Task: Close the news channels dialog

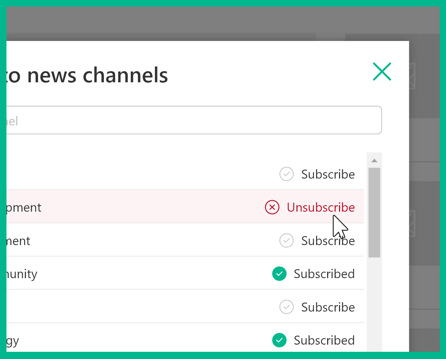Action: (x=382, y=72)
